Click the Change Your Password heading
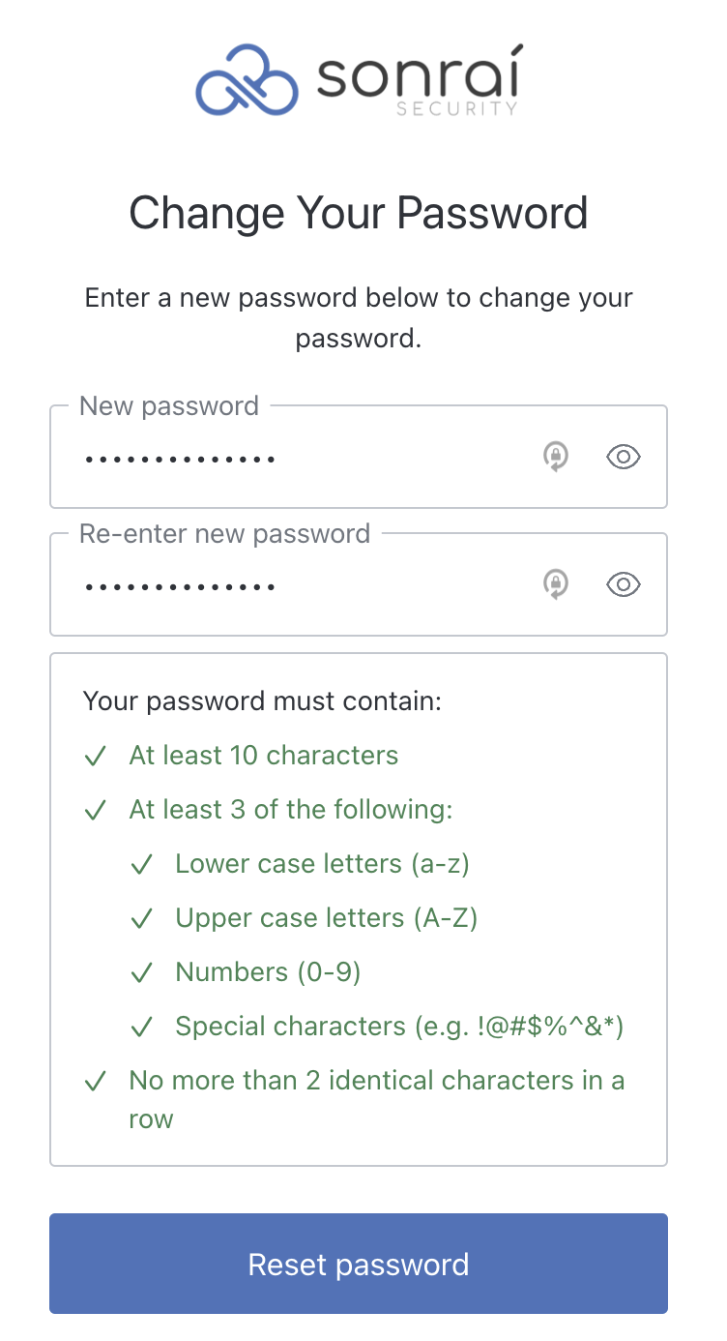Viewport: 727px width, 1341px height. 359,213
